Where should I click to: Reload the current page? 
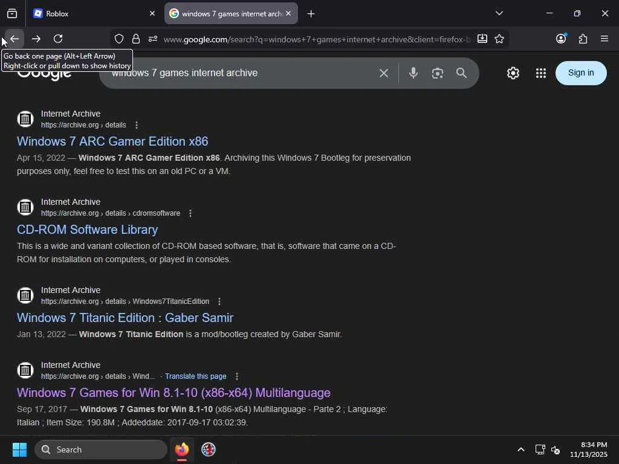point(58,39)
